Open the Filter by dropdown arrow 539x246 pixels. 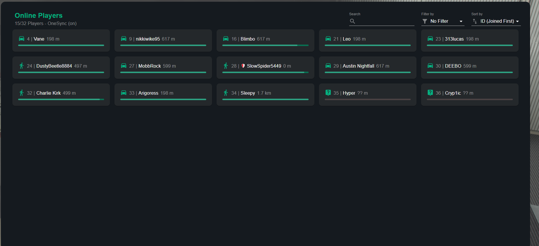click(461, 21)
